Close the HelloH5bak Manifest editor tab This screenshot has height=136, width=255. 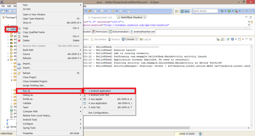pos(144,17)
